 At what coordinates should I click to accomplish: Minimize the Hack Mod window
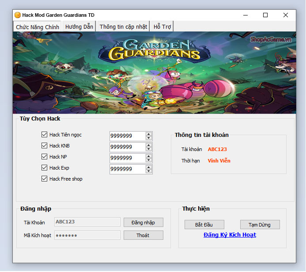pos(246,15)
